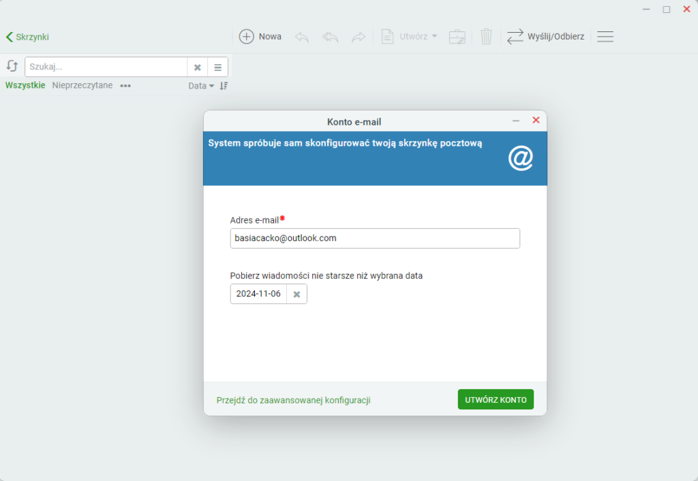This screenshot has height=481, width=698.
Task: Click the reply-all double arrow icon
Action: coord(330,37)
